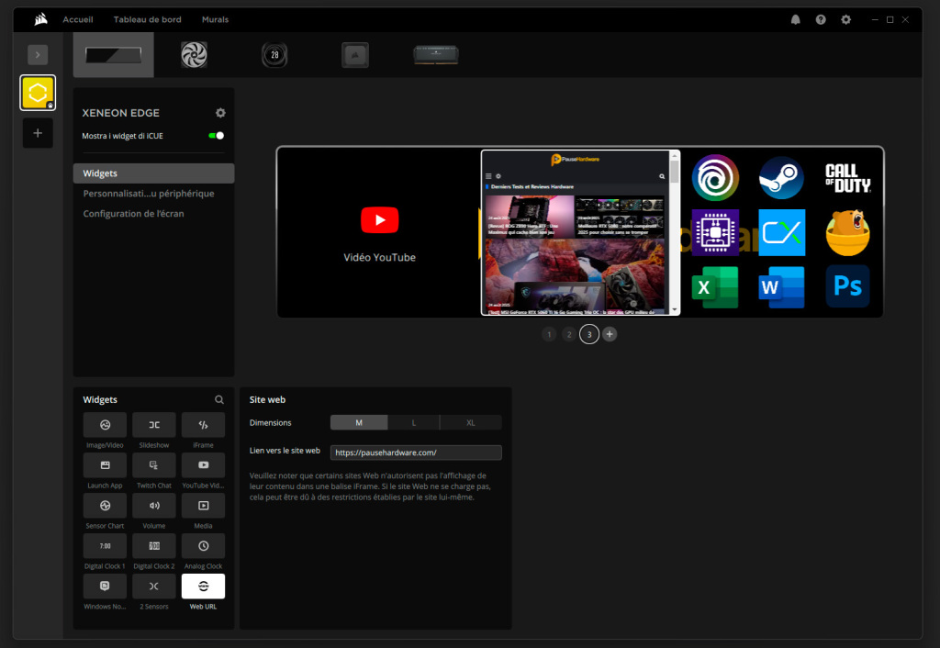The image size is (940, 648).
Task: Search widgets with magnifier icon
Action: 219,400
